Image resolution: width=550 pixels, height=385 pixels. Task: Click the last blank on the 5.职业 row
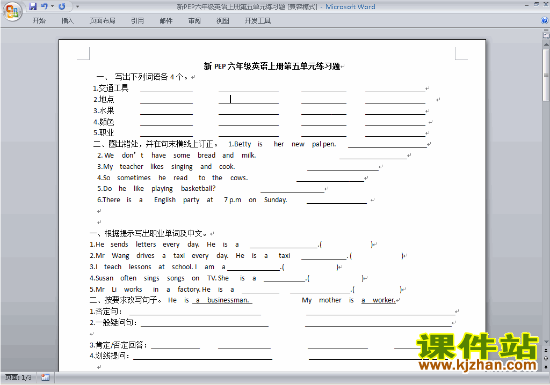395,133
